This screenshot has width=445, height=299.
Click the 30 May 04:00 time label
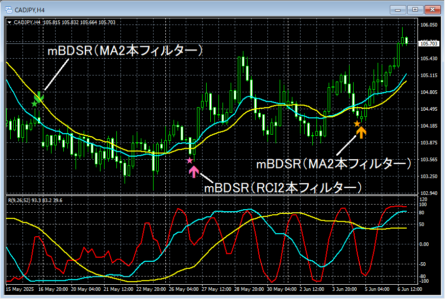(282, 289)
